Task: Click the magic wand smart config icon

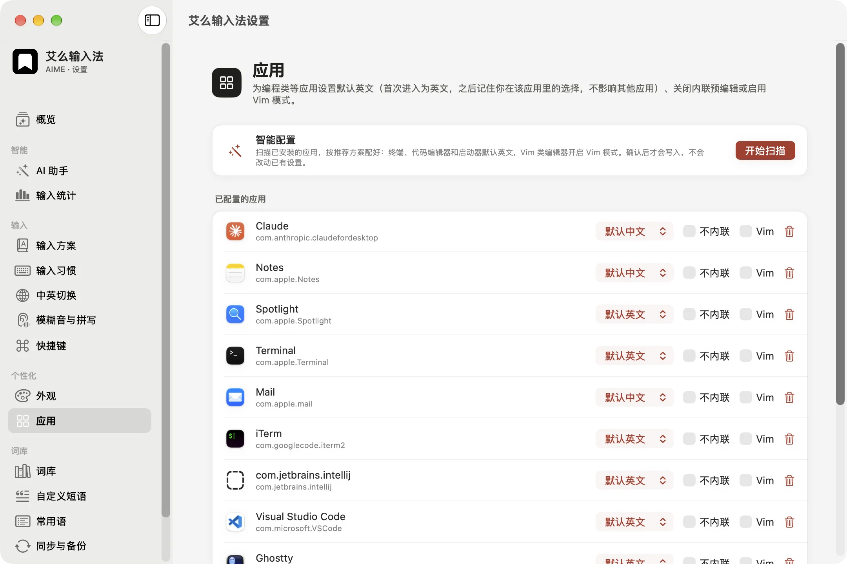Action: tap(235, 151)
